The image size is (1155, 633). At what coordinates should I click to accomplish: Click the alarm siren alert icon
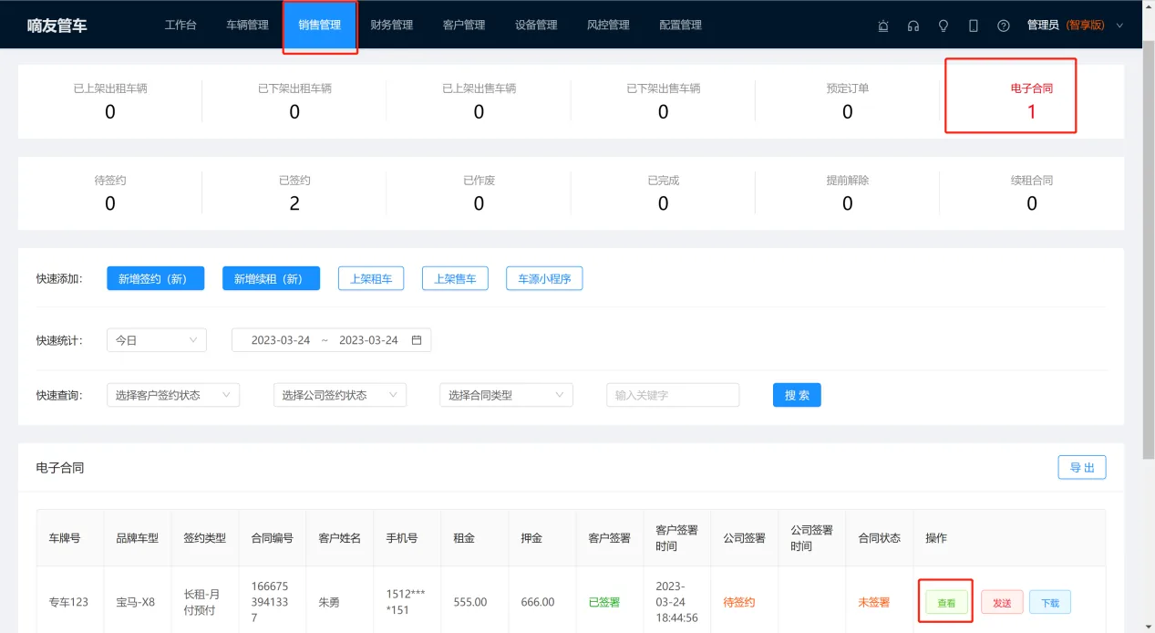(x=882, y=26)
